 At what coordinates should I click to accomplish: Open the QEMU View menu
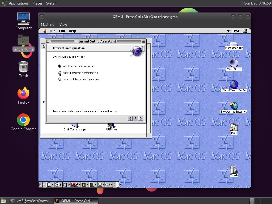[63, 24]
